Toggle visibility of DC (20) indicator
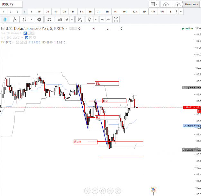Screen dimensions: 201x196 point(18,42)
